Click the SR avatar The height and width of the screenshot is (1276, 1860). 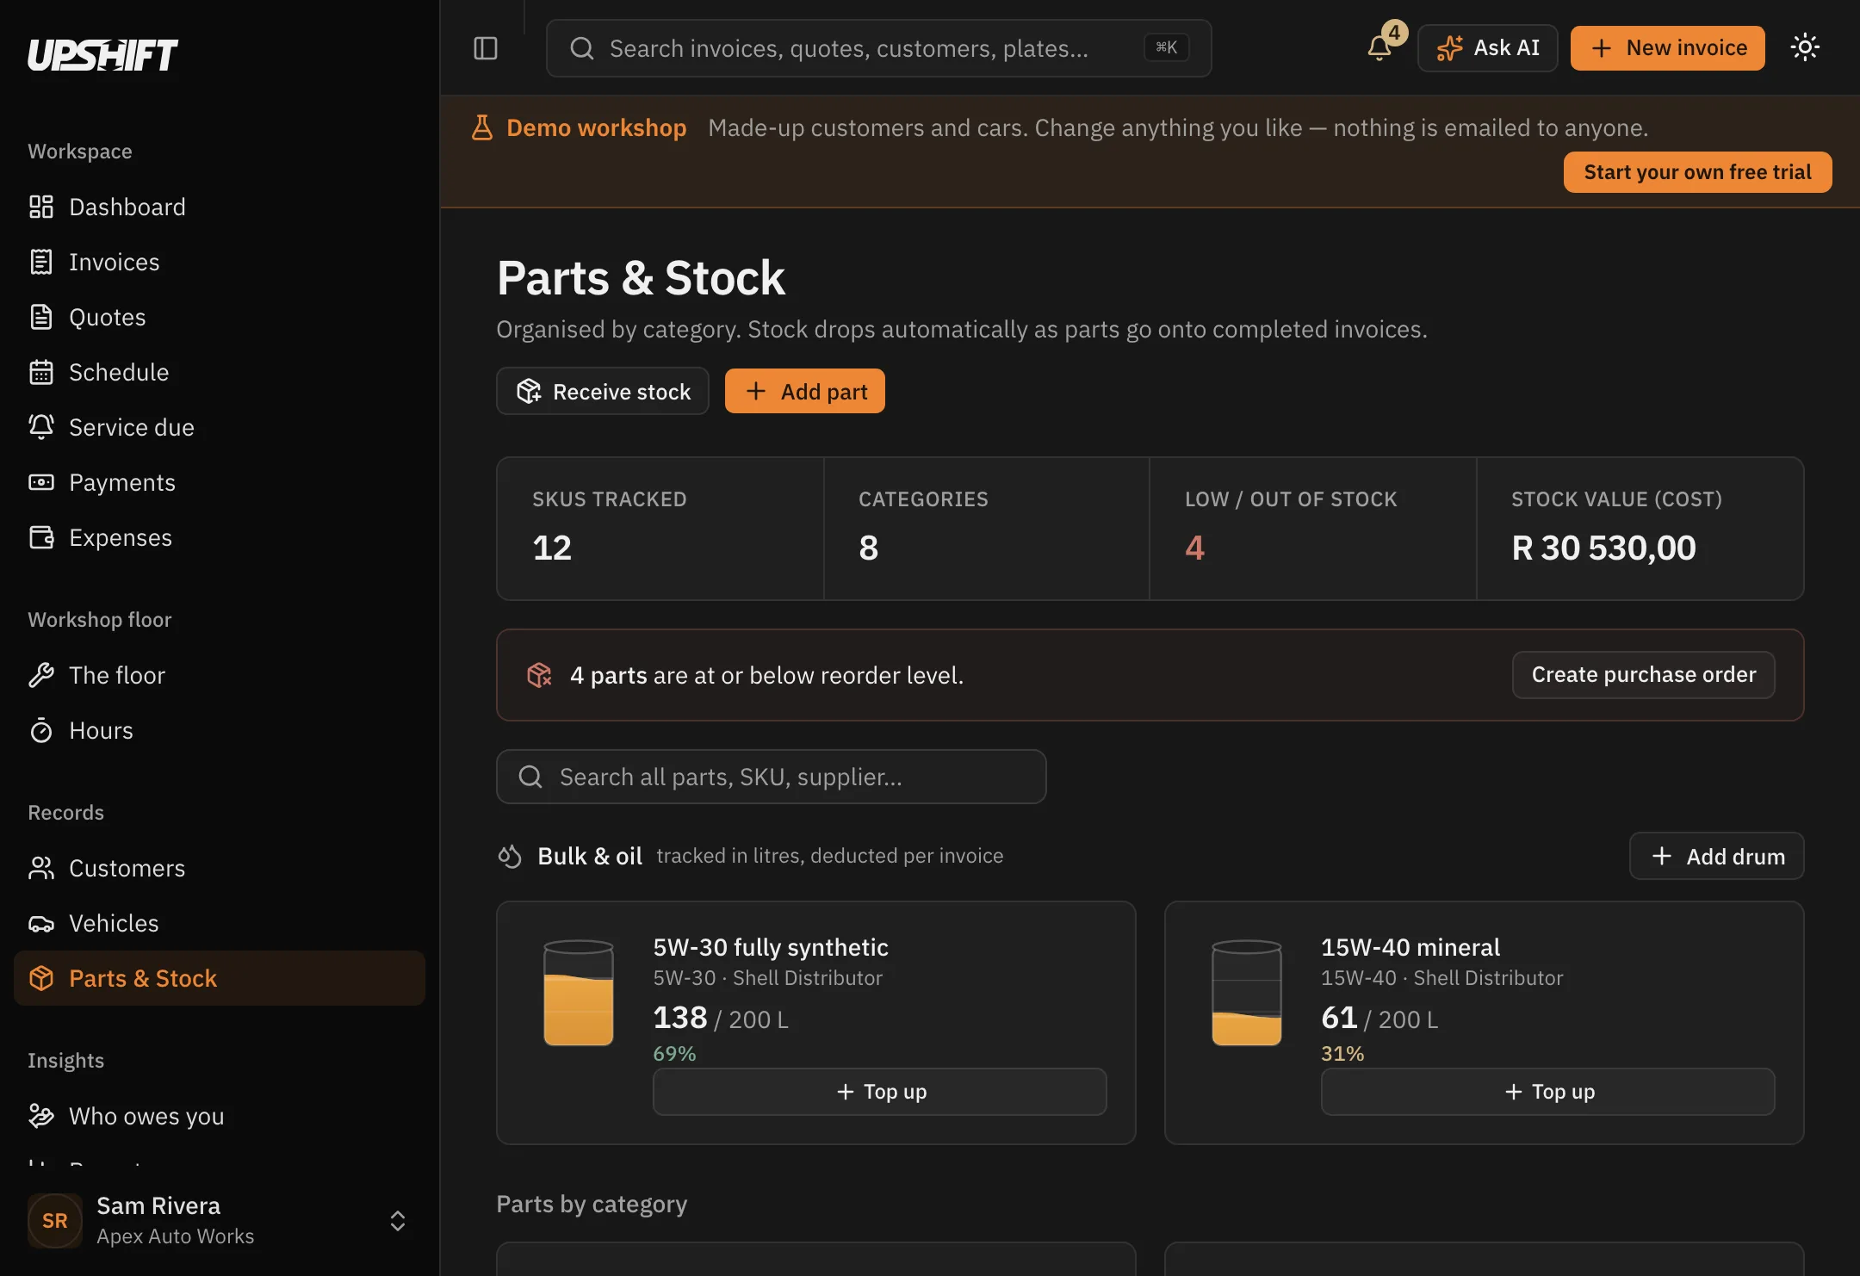coord(55,1221)
